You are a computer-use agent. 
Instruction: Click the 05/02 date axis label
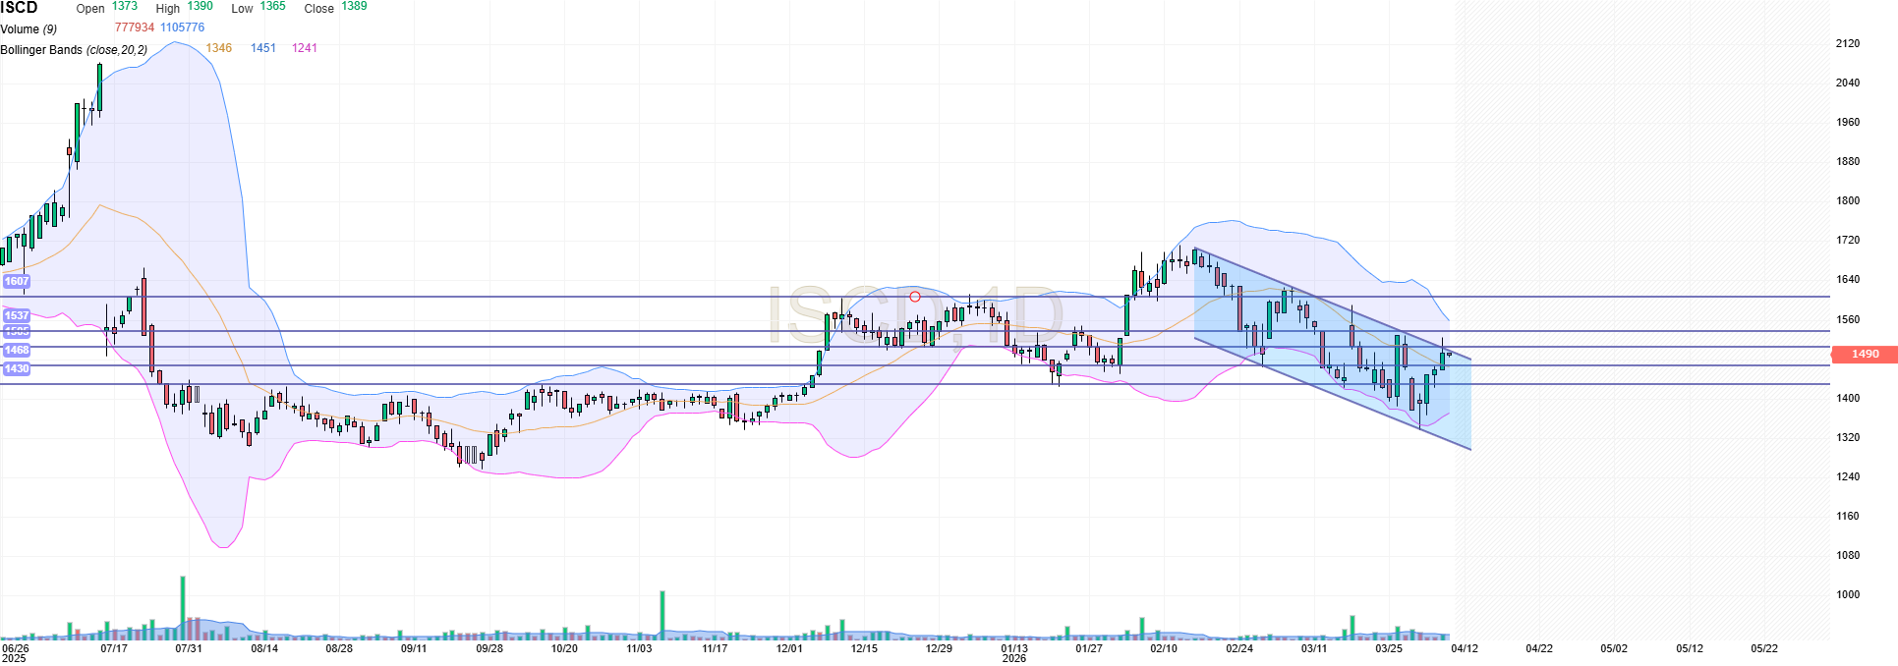click(x=1614, y=648)
